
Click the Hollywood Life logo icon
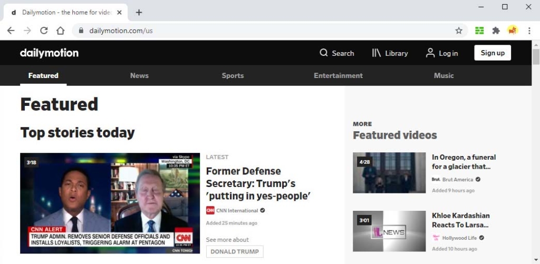click(x=436, y=238)
